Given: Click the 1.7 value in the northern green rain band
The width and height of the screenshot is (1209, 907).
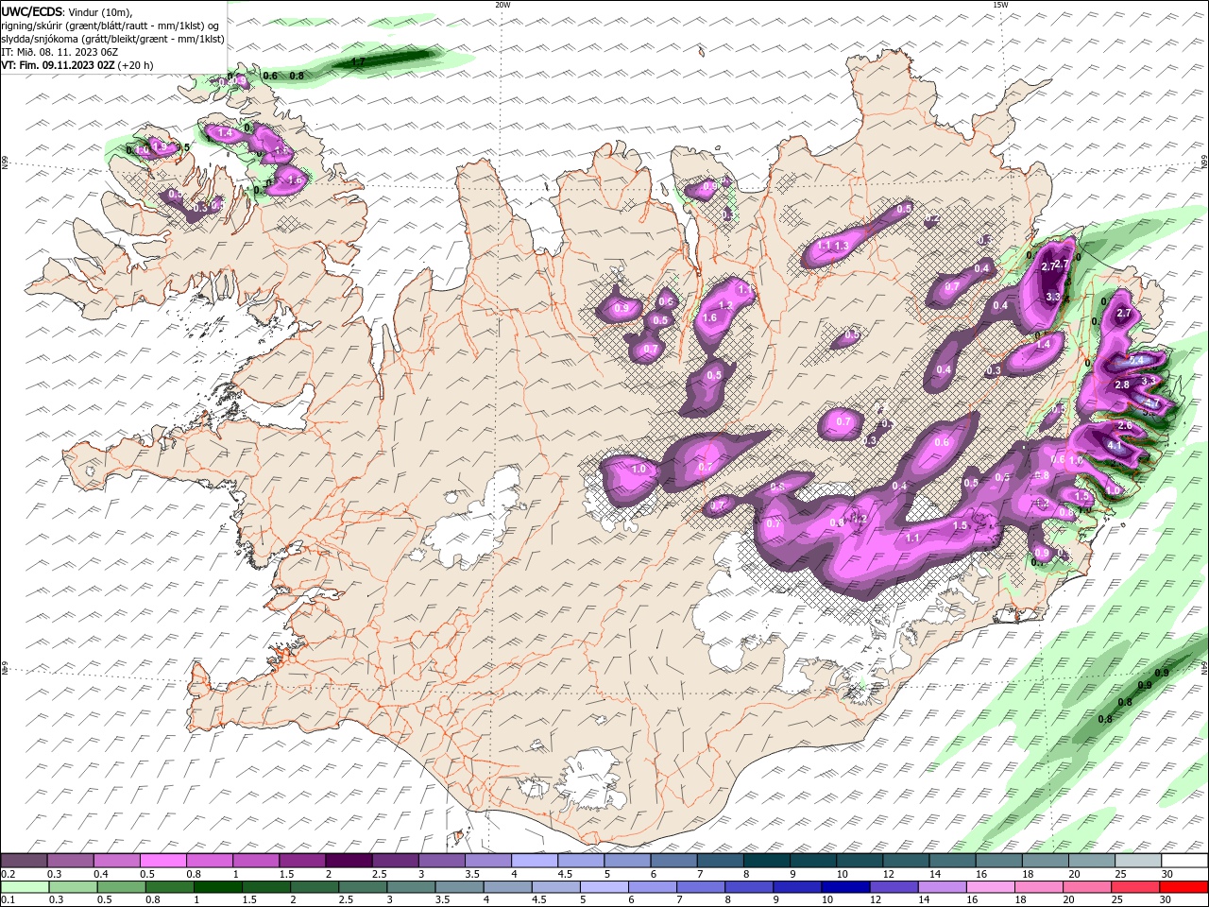Looking at the screenshot, I should (358, 61).
